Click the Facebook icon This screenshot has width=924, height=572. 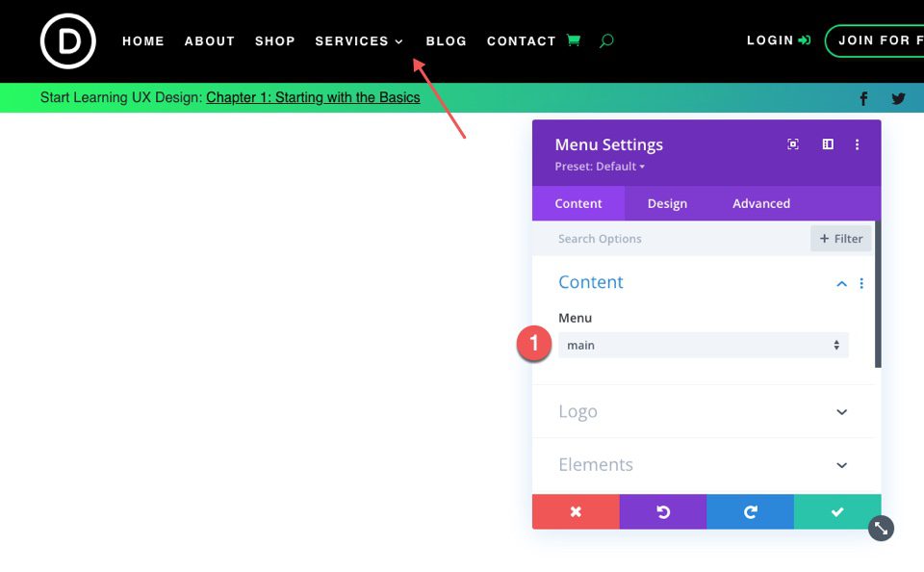point(863,97)
